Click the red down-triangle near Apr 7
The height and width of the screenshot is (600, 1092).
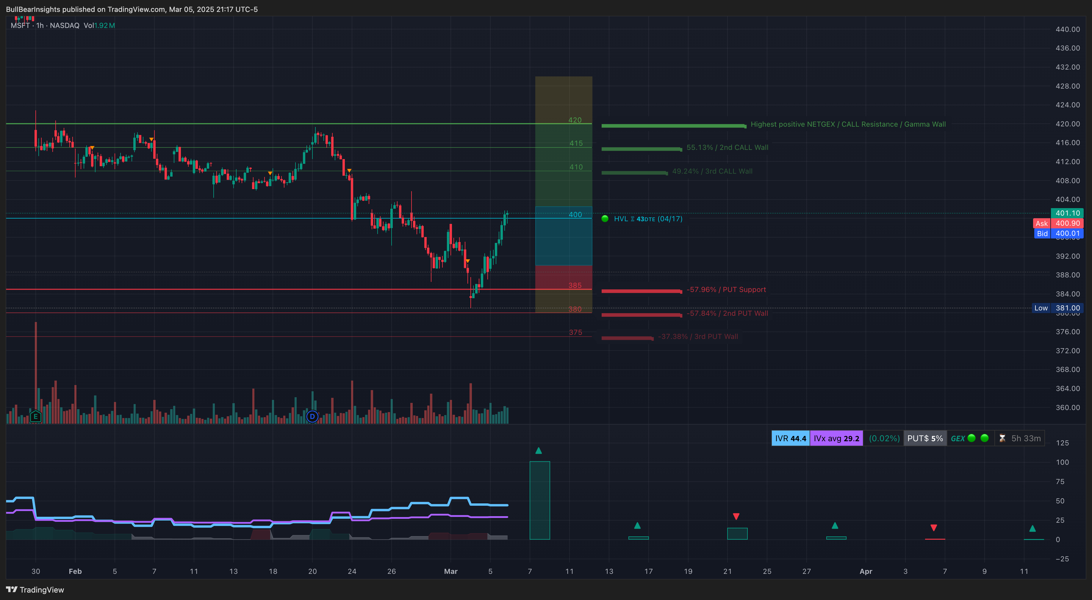tap(933, 527)
